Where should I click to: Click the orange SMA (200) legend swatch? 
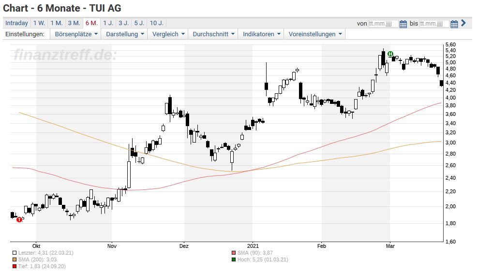coord(15,259)
